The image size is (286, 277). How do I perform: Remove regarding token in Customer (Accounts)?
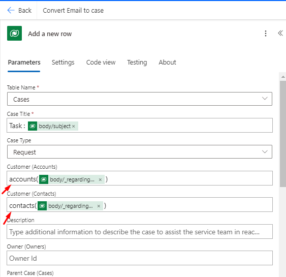[x=100, y=180]
